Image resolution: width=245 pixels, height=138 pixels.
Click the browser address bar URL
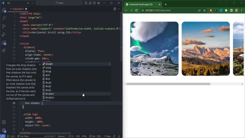coord(158,10)
